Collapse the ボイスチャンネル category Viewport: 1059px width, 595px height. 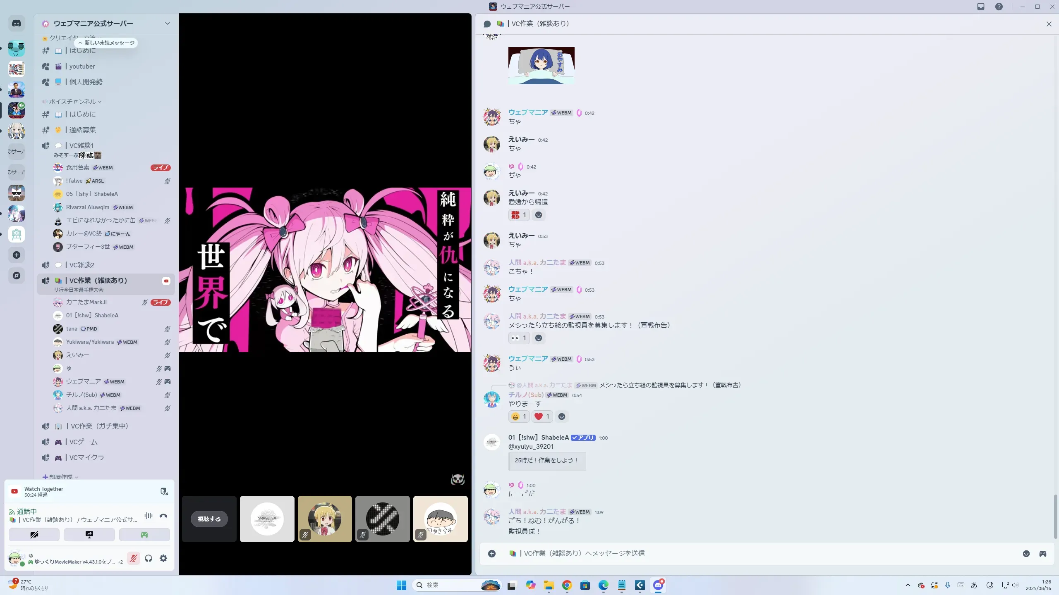[72, 102]
